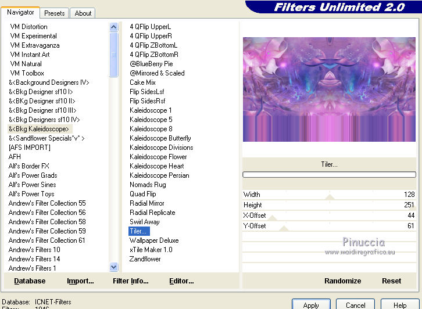The image size is (422, 309).
Task: Choose the Swirl Away filter
Action: tap(145, 222)
